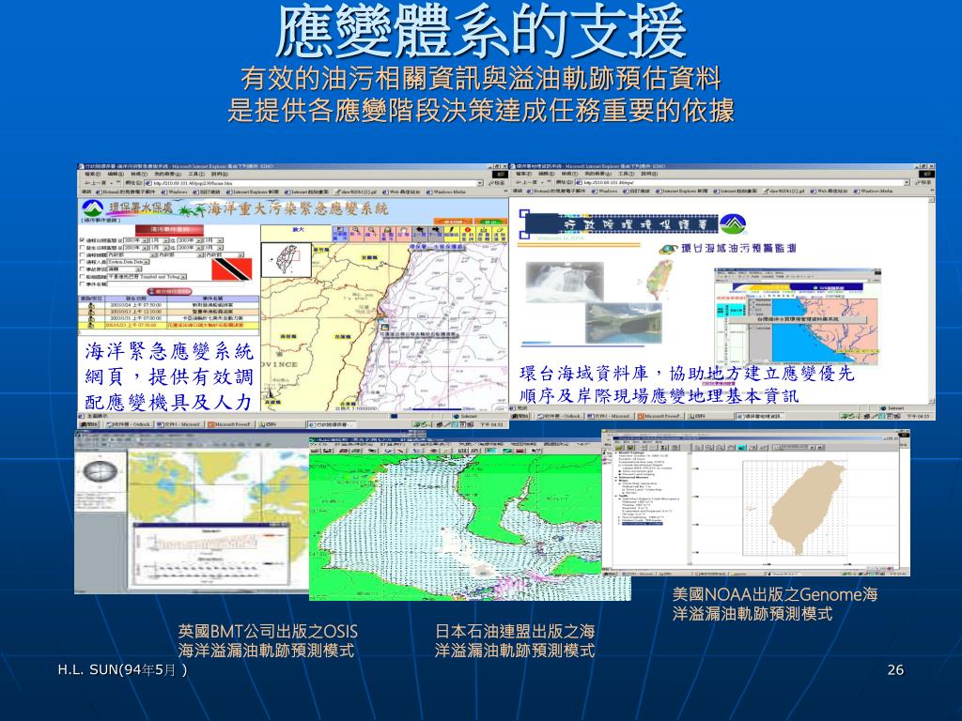
Task: Click EPA mountain logo in emergency response page header
Action: coord(93,207)
